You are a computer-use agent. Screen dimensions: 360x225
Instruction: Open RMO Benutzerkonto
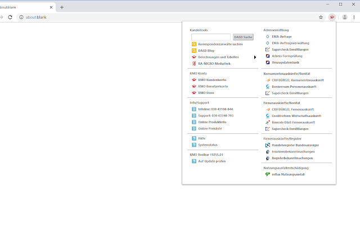tap(213, 86)
